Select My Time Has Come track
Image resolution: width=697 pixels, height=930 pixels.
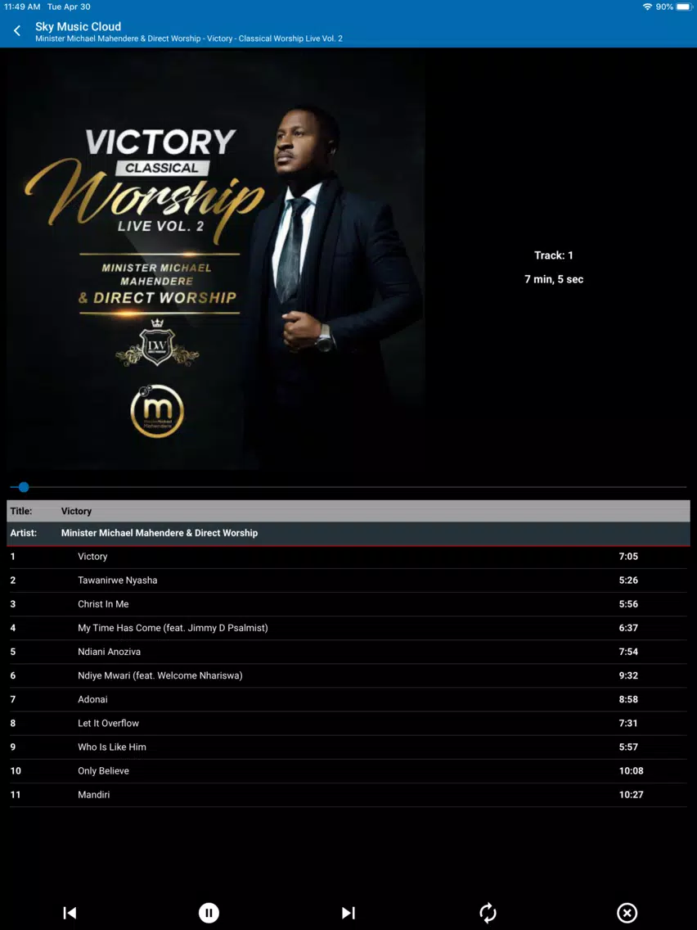[x=348, y=628]
